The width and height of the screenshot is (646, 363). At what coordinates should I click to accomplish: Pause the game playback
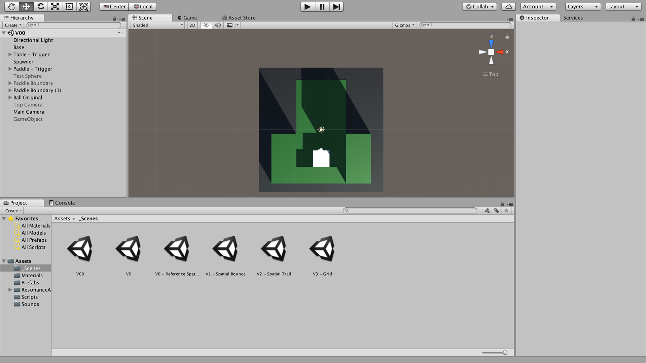click(322, 7)
